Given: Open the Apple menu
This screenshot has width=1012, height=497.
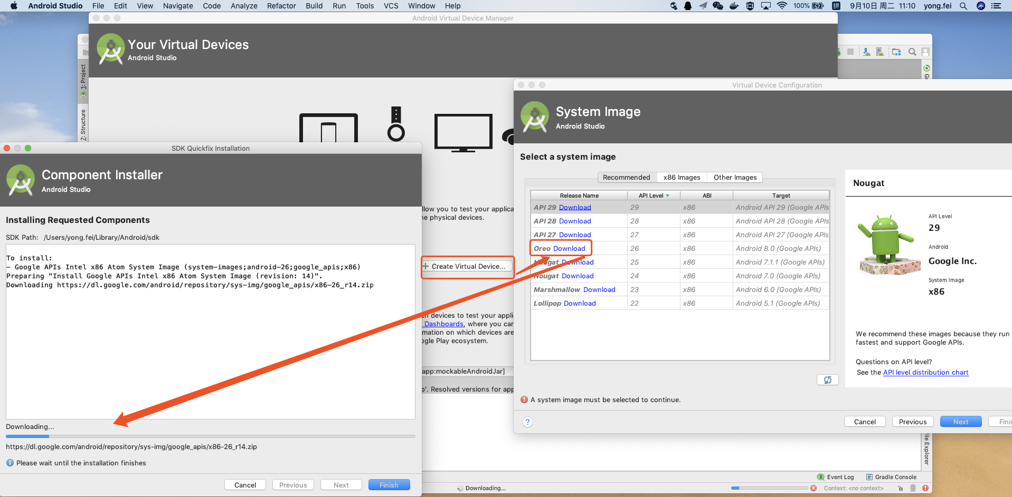Looking at the screenshot, I should pyautogui.click(x=14, y=6).
